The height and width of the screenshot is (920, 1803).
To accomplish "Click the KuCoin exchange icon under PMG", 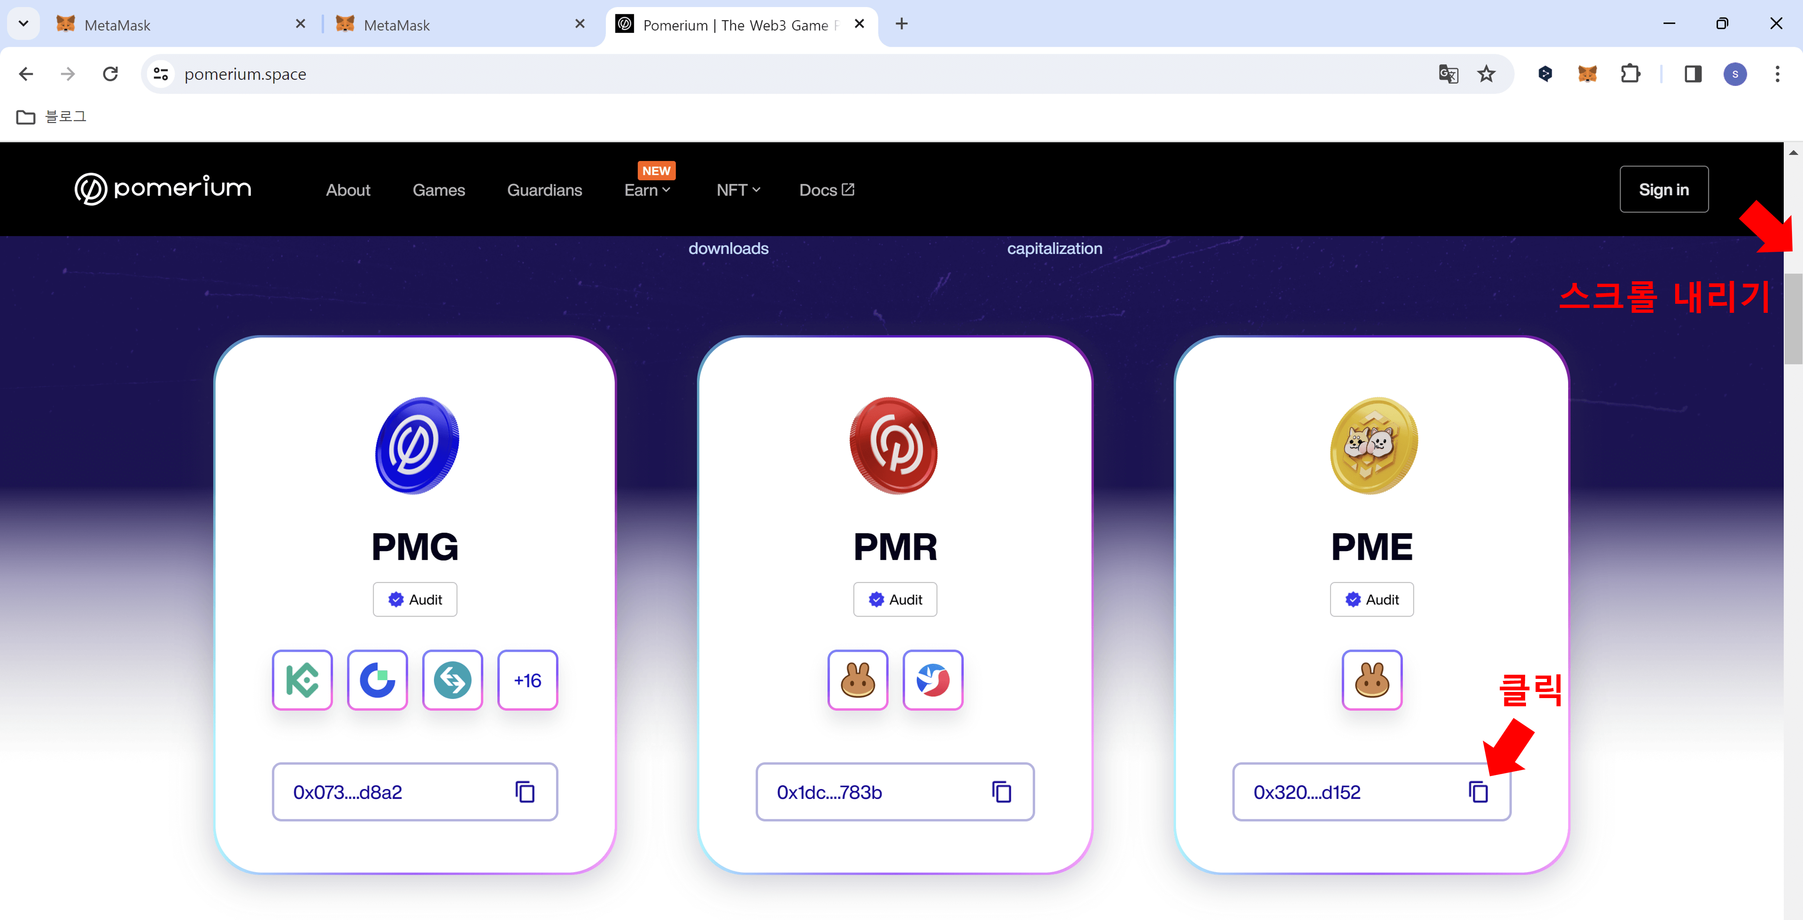I will tap(302, 680).
